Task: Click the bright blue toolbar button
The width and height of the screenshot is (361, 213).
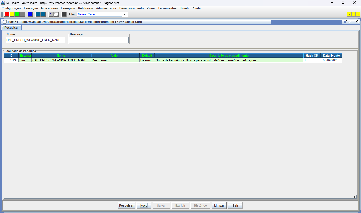Action: (30, 14)
